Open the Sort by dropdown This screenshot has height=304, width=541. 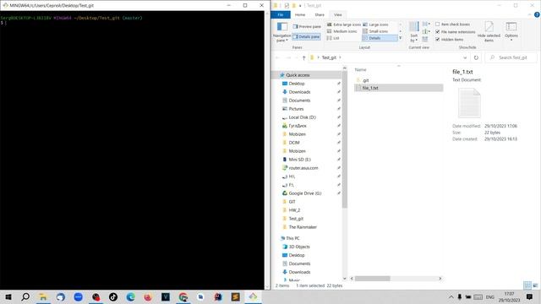(x=413, y=32)
